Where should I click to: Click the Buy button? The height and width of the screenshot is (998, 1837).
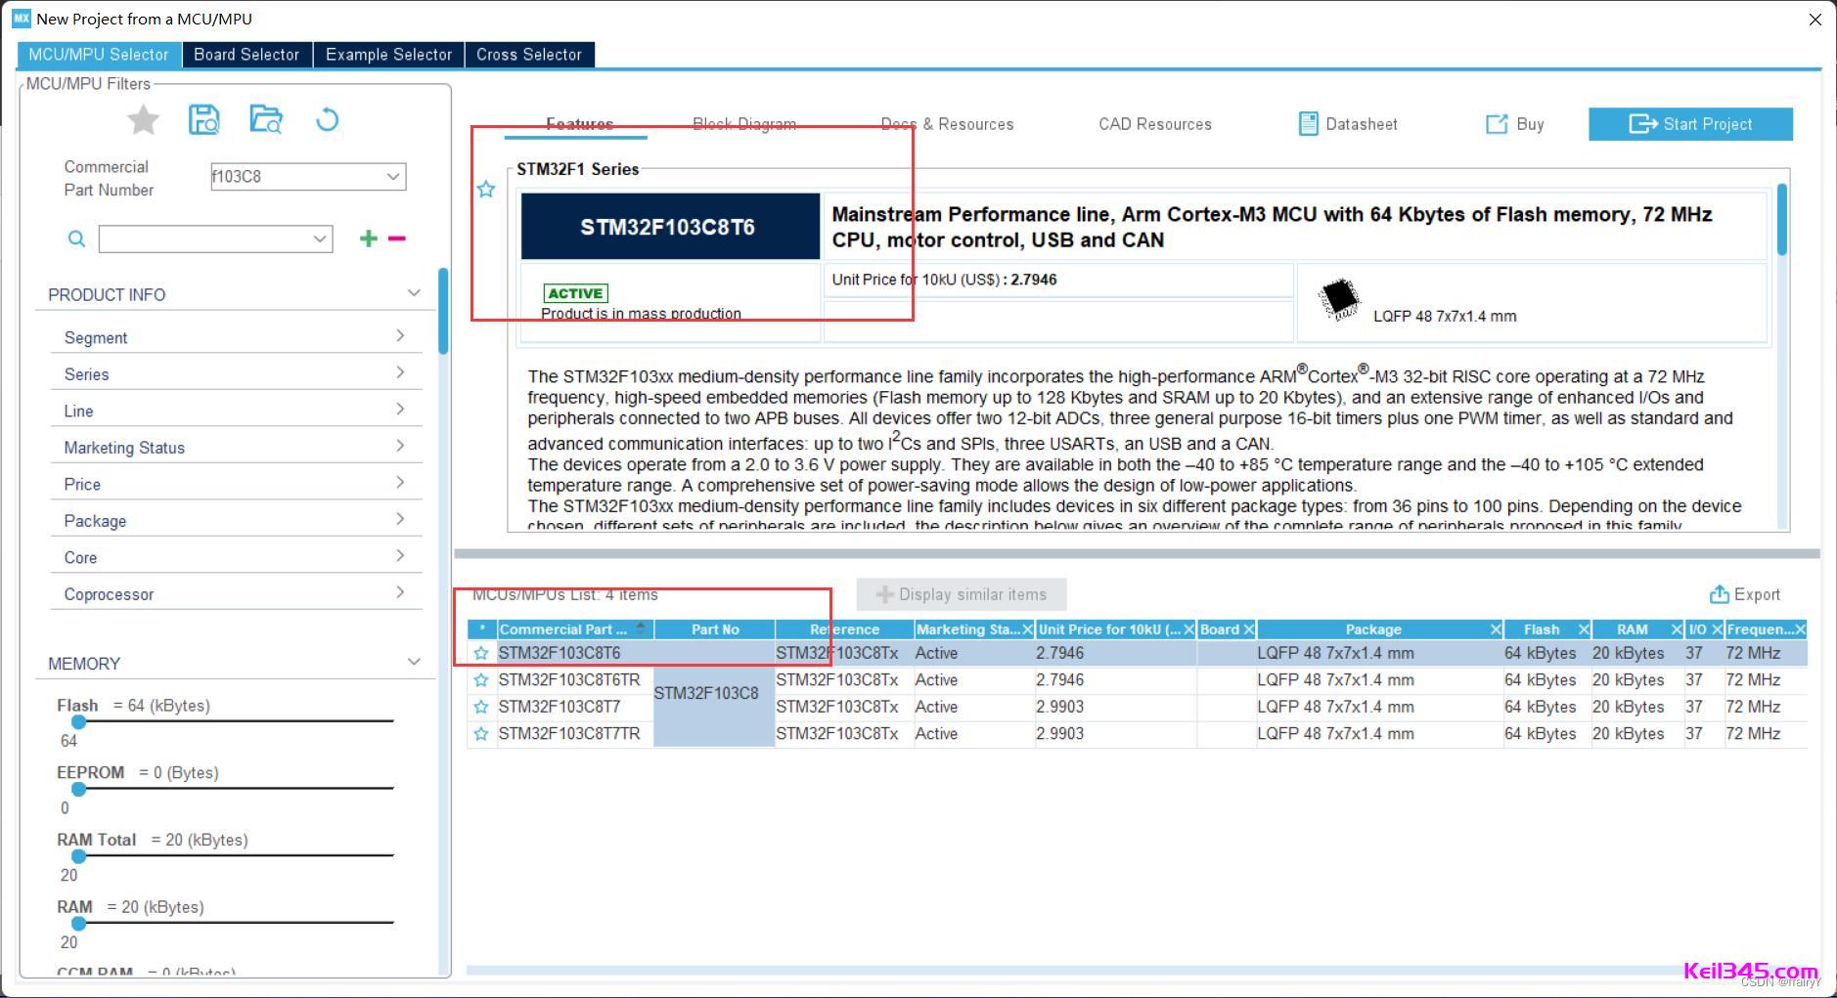tap(1515, 124)
